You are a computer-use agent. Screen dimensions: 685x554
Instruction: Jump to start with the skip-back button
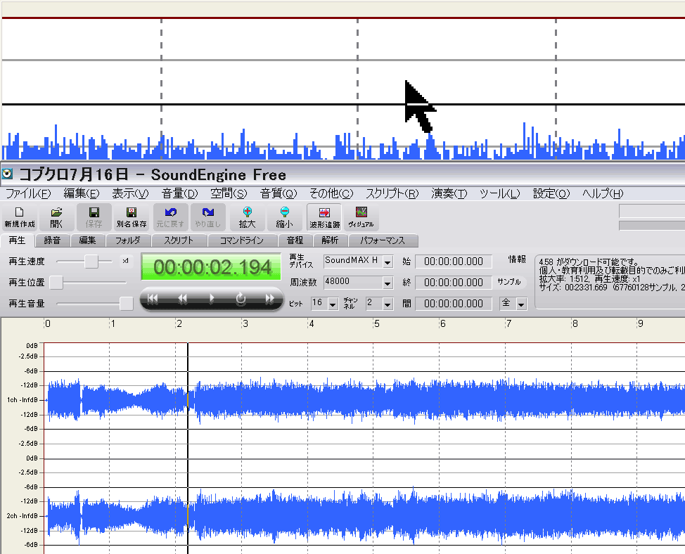pos(153,299)
